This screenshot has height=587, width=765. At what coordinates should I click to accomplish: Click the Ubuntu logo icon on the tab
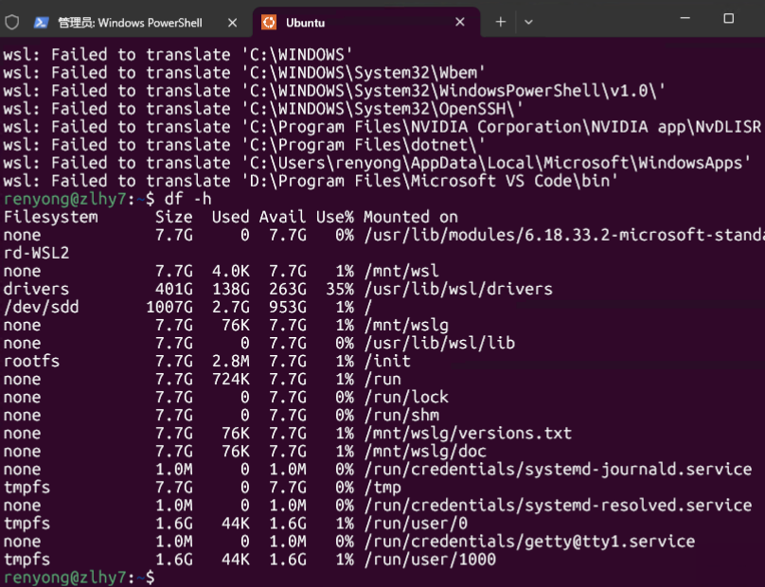(x=269, y=23)
